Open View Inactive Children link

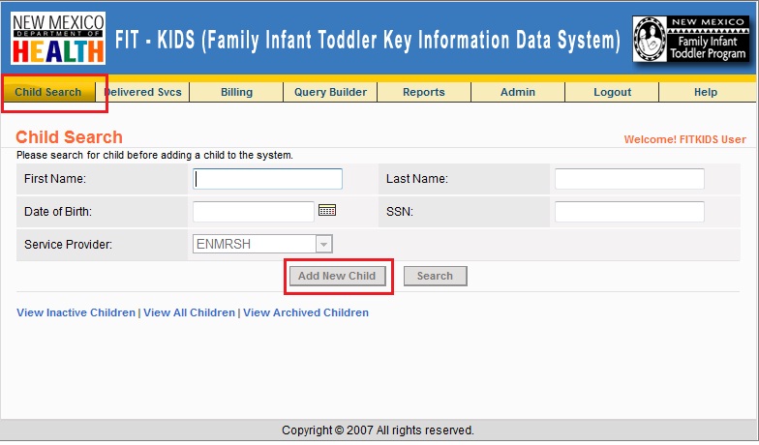click(x=76, y=312)
